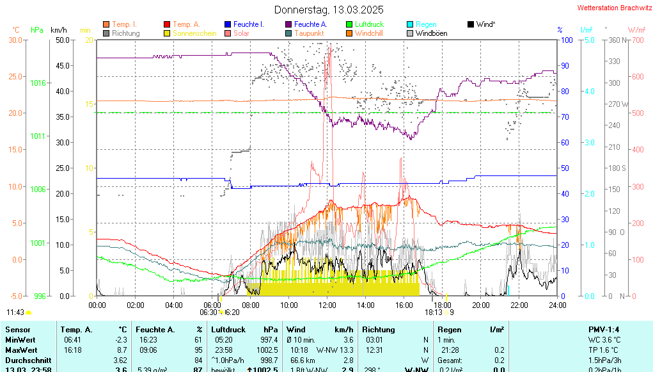Click the red Temp. A. legend square

click(x=168, y=24)
